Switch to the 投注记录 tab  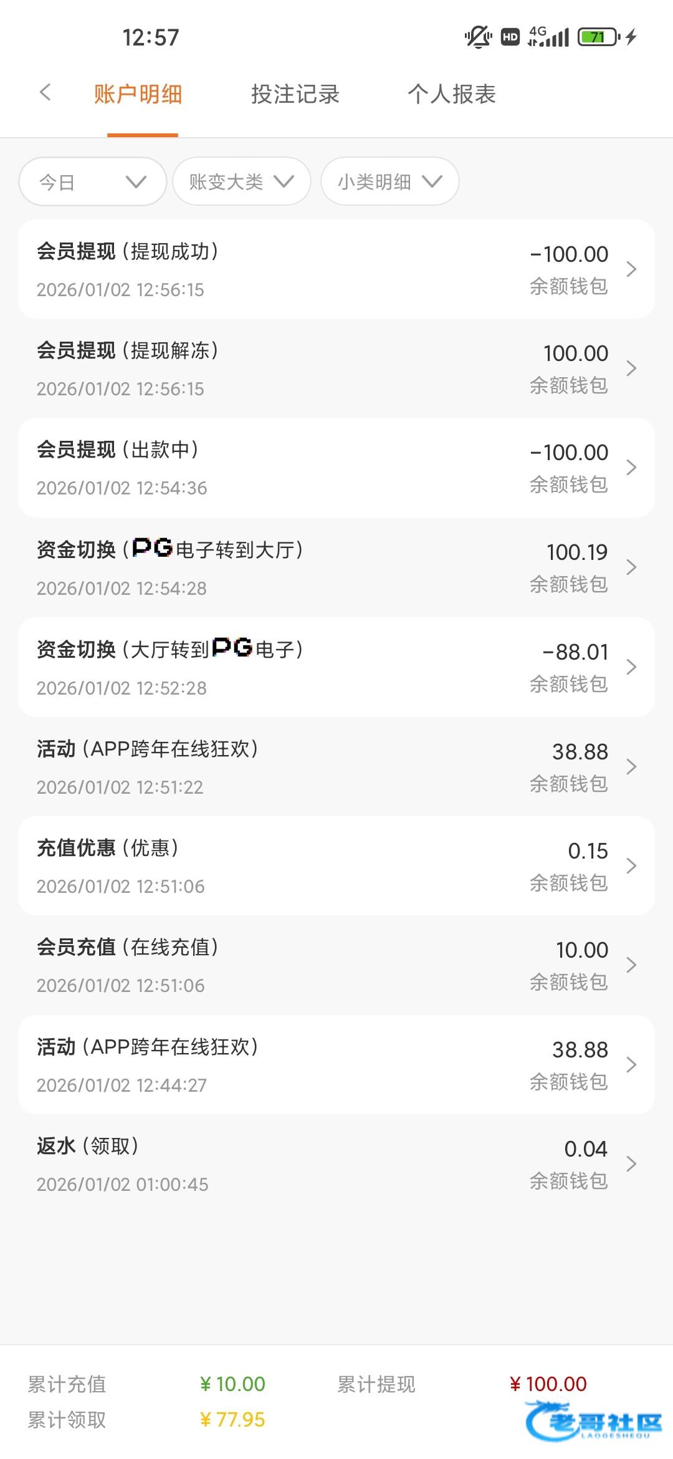click(295, 94)
